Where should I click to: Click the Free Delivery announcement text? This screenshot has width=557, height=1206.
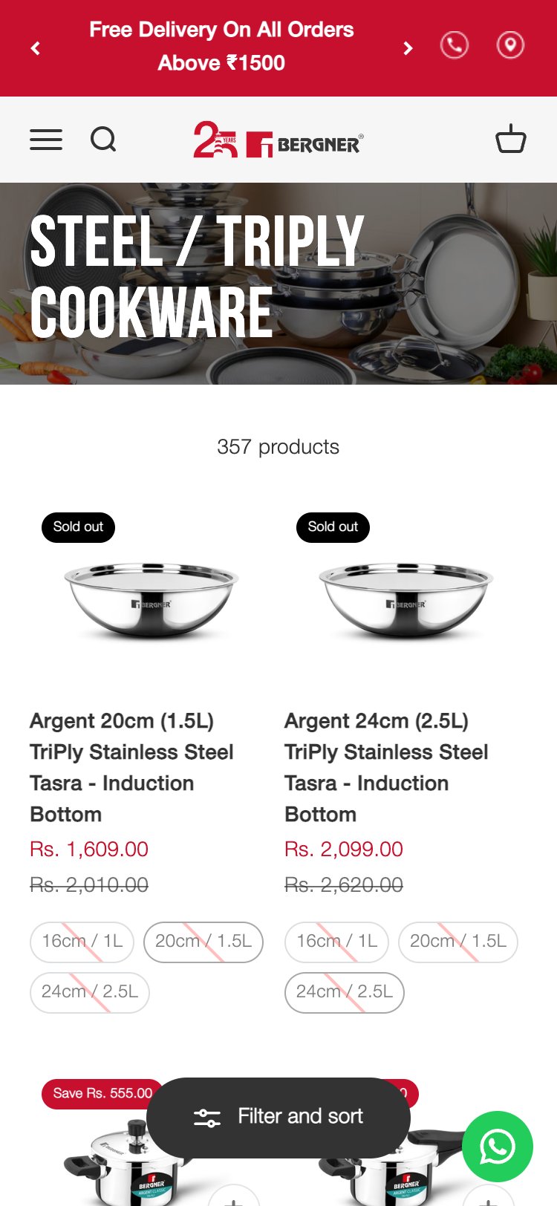pyautogui.click(x=221, y=46)
